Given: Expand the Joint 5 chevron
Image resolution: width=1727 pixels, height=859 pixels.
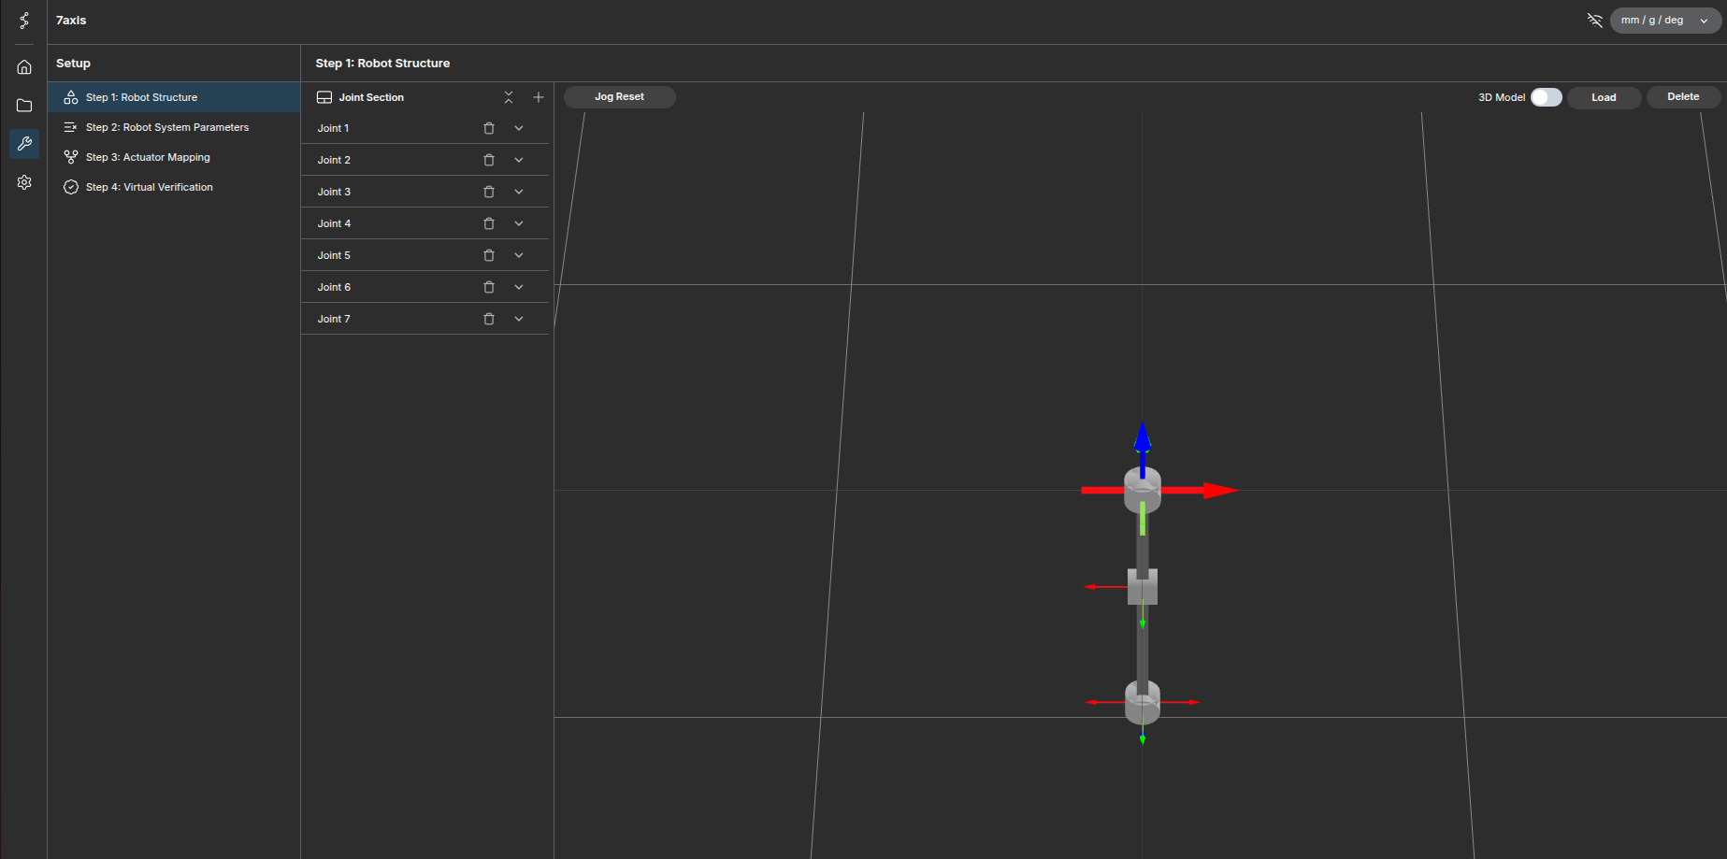Looking at the screenshot, I should coord(519,255).
